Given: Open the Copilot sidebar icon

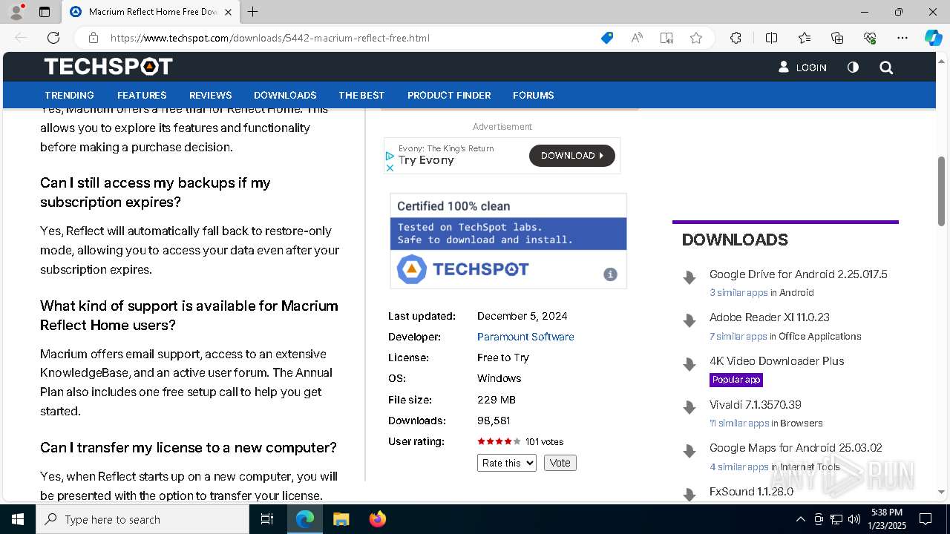Looking at the screenshot, I should [x=933, y=38].
